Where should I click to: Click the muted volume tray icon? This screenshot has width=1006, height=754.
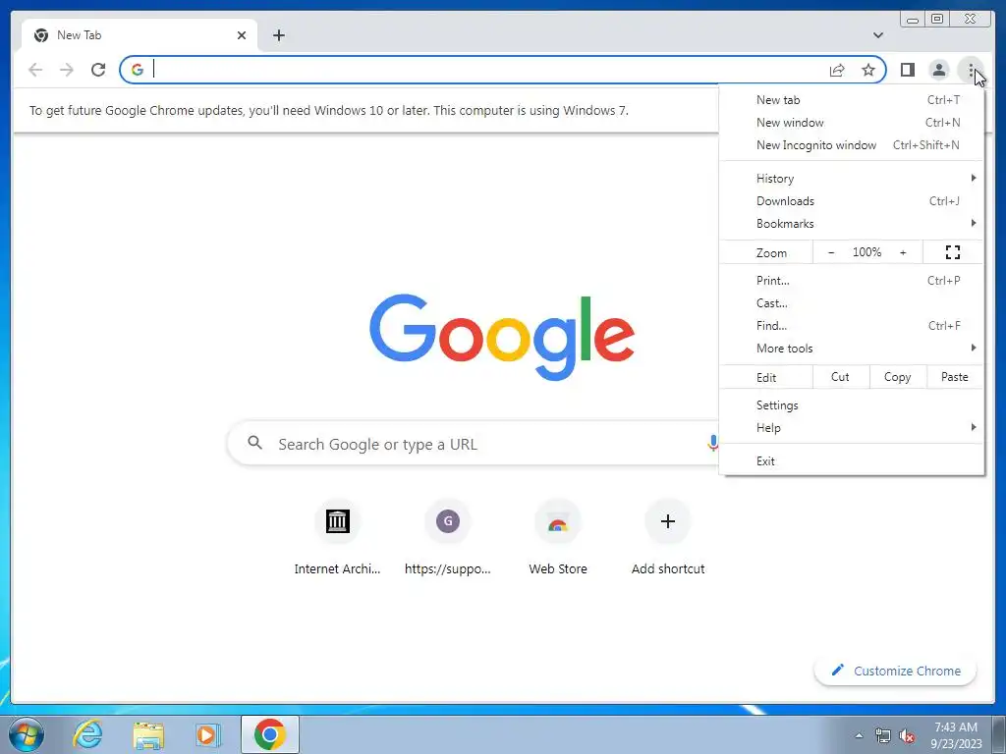(x=907, y=736)
